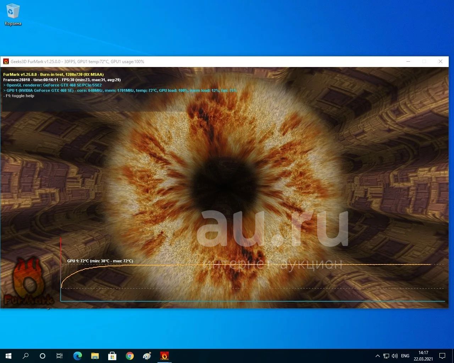Viewport: 454px width, 363px height.
Task: Open Microsoft Store from the taskbar
Action: 112,356
